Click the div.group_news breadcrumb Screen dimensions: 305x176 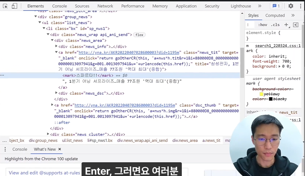(x=43, y=140)
